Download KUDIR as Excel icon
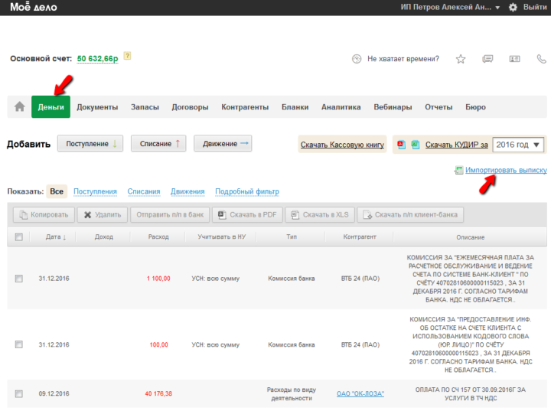Image resolution: width=551 pixels, height=411 pixels. 414,144
